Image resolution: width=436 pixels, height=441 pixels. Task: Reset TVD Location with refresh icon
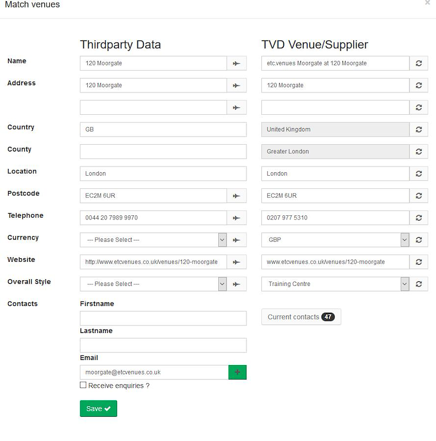(419, 174)
